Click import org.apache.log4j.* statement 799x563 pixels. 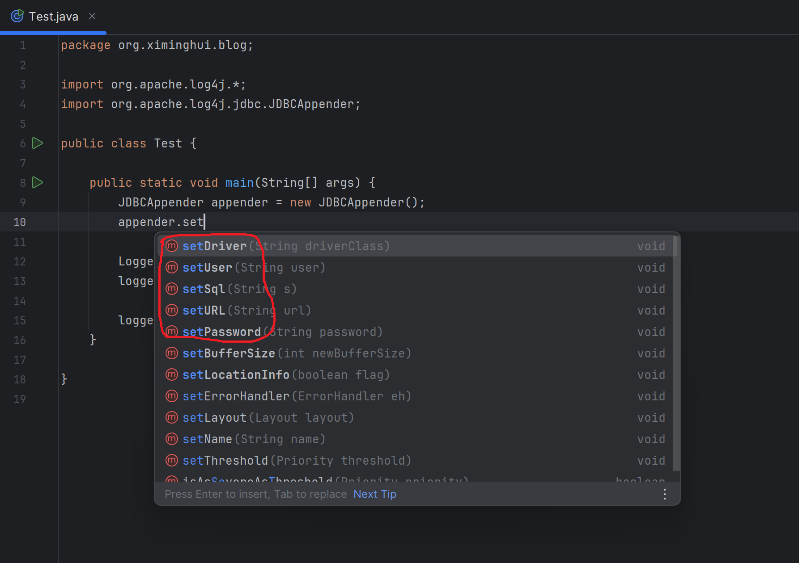point(153,84)
